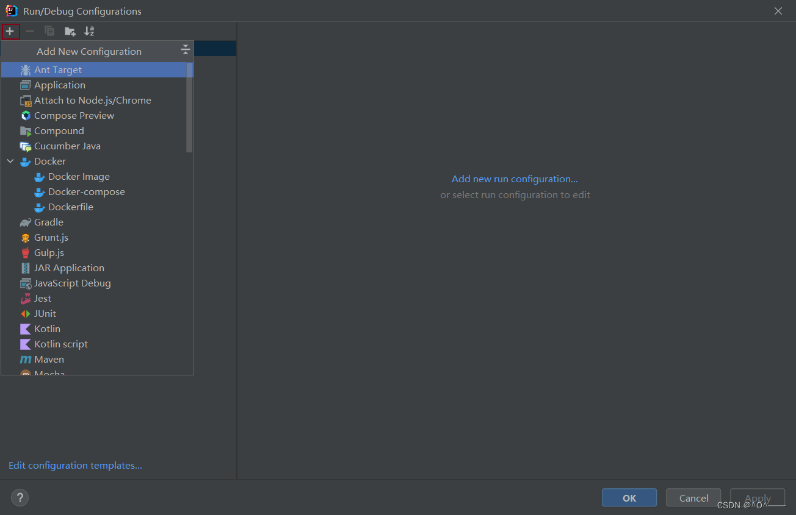Click the Apply button
The image size is (796, 515).
pyautogui.click(x=758, y=498)
